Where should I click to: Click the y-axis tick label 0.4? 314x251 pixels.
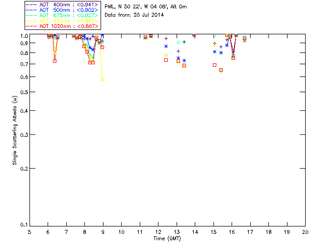pyautogui.click(x=24, y=111)
